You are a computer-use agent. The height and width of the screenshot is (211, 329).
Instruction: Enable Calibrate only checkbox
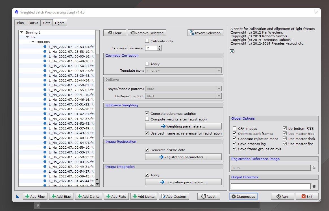click(x=147, y=41)
